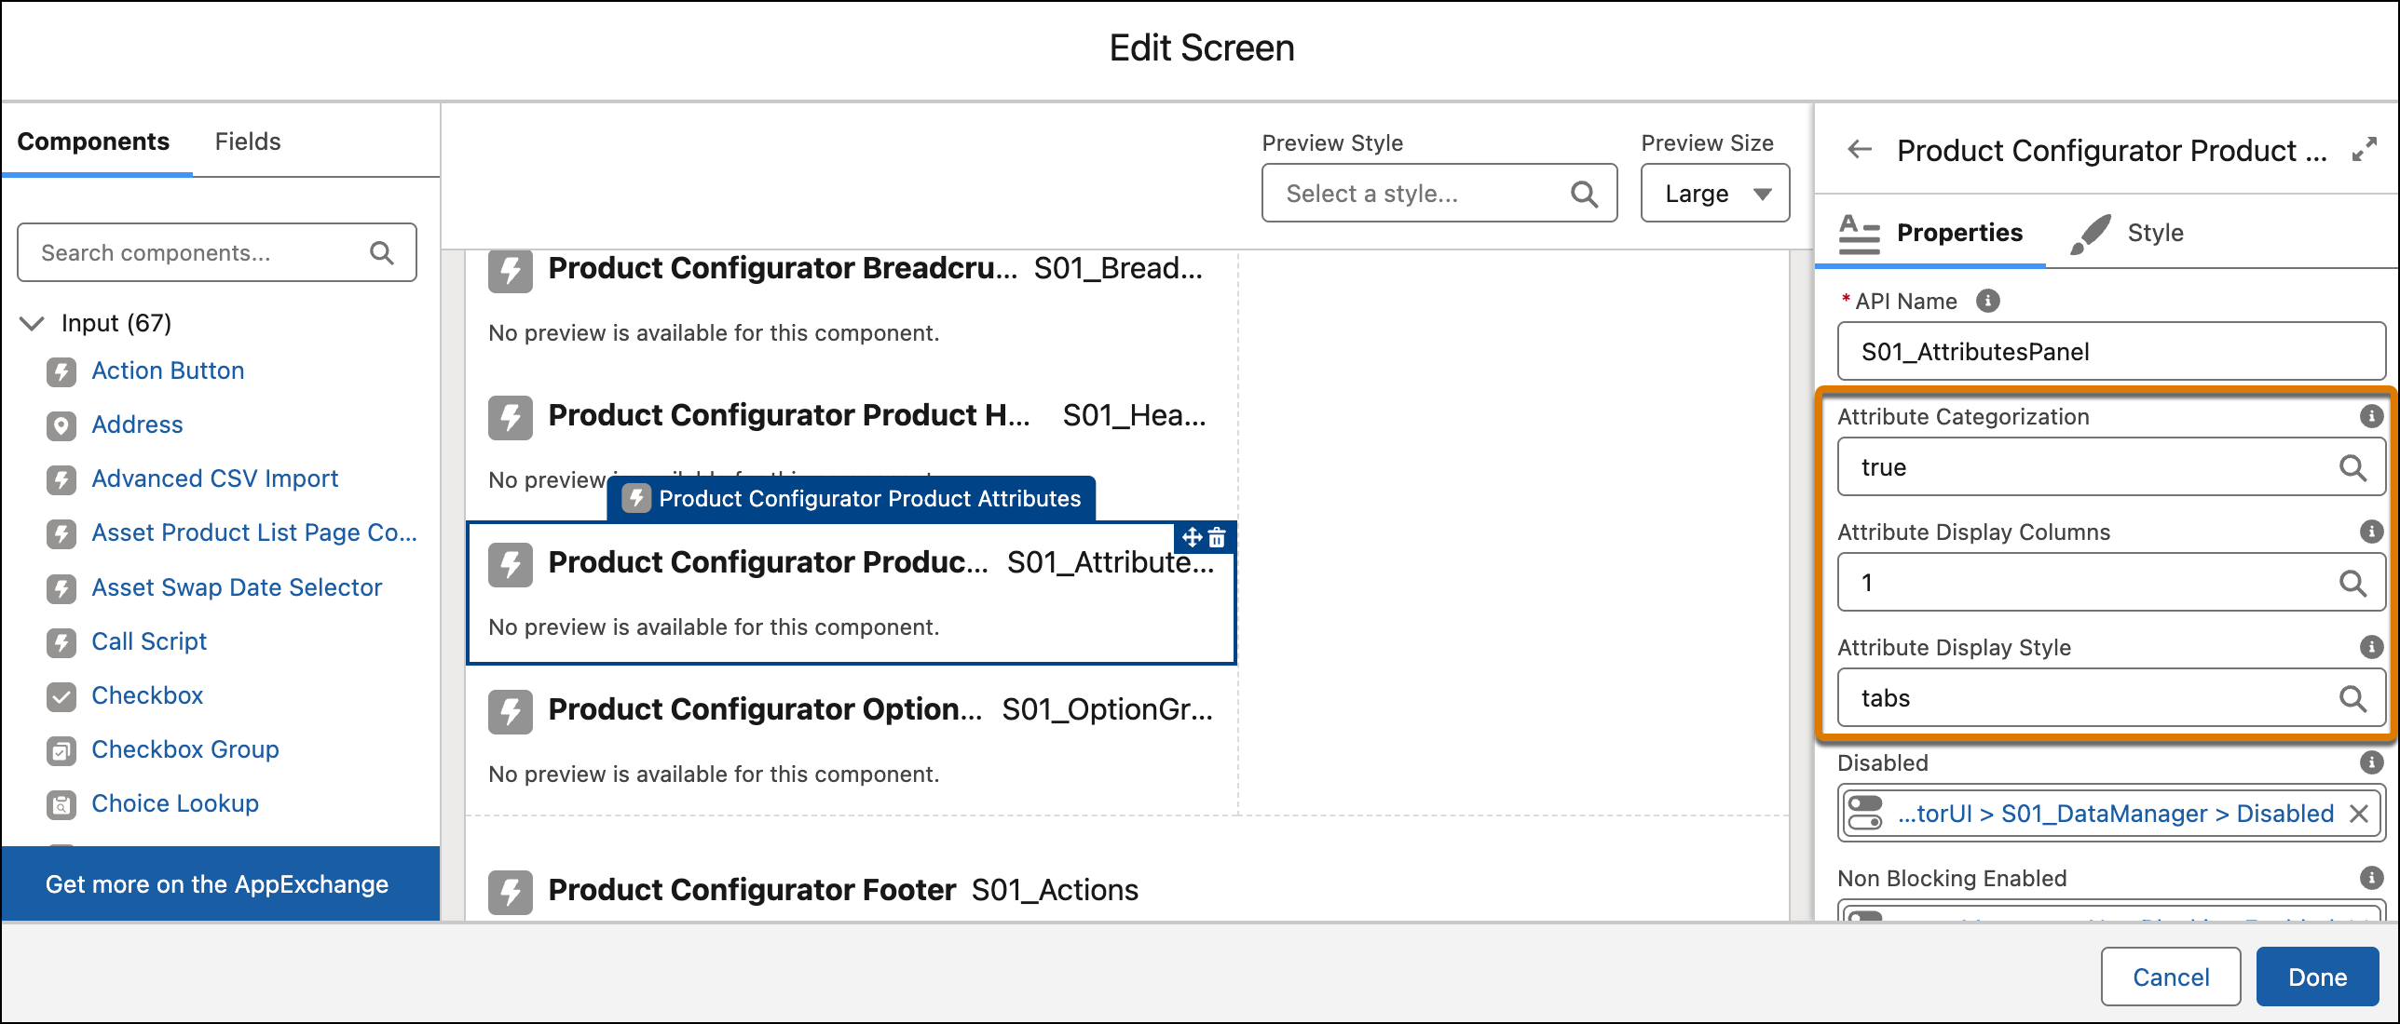Click the Checkbox Group component icon

coord(61,751)
